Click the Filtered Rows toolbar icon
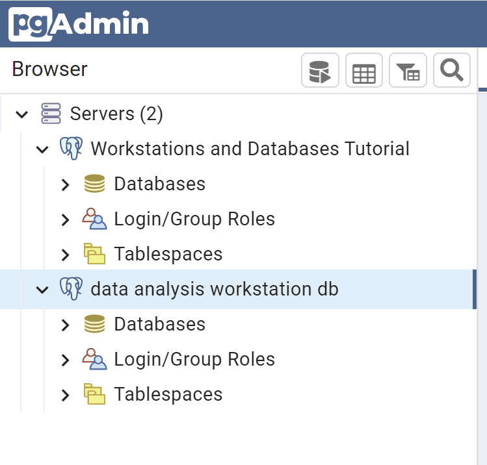 (408, 71)
